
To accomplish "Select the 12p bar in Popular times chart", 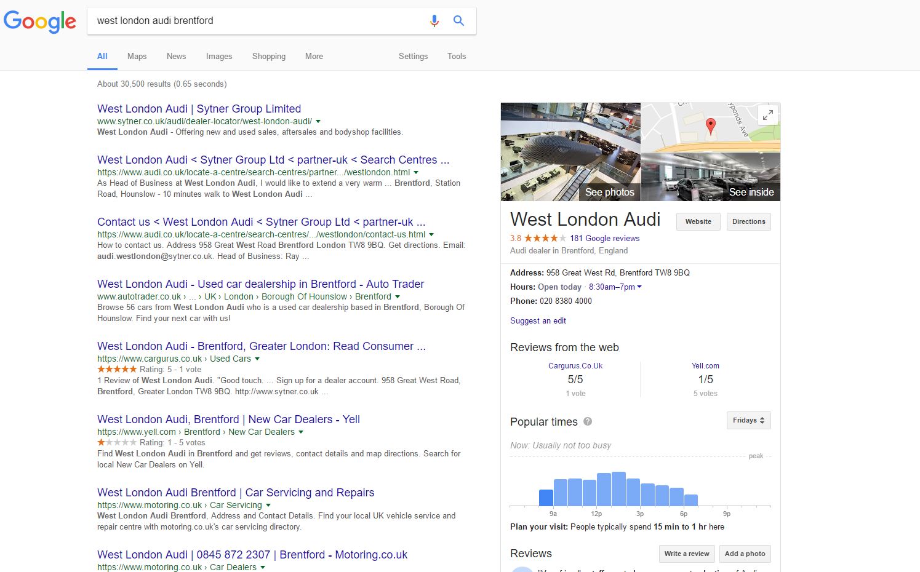I will (604, 490).
